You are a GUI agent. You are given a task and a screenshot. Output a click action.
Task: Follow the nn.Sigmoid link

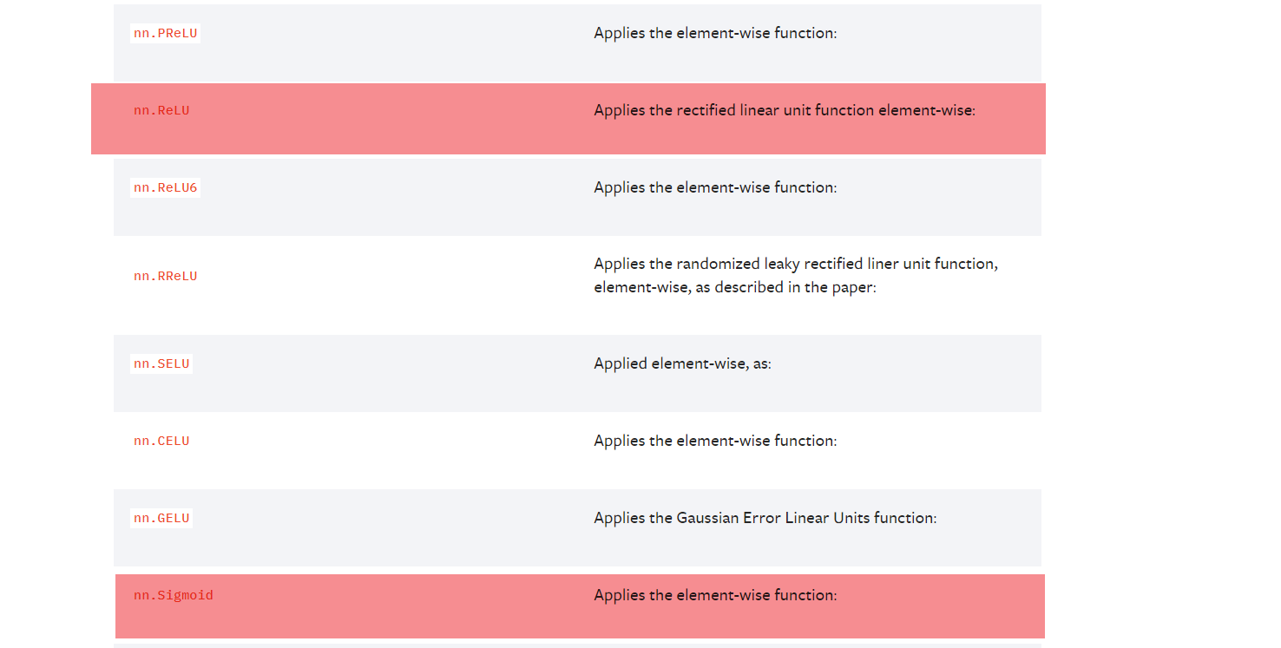tap(174, 596)
